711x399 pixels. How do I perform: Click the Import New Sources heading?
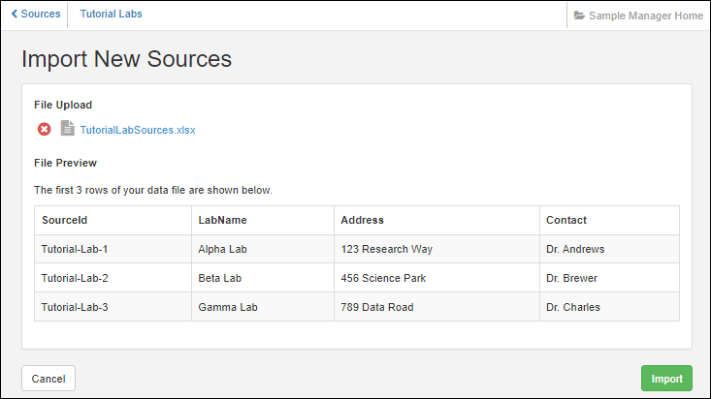(x=126, y=59)
